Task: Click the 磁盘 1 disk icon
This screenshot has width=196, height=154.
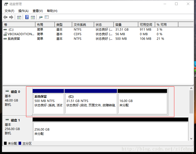Action: coord(7,120)
